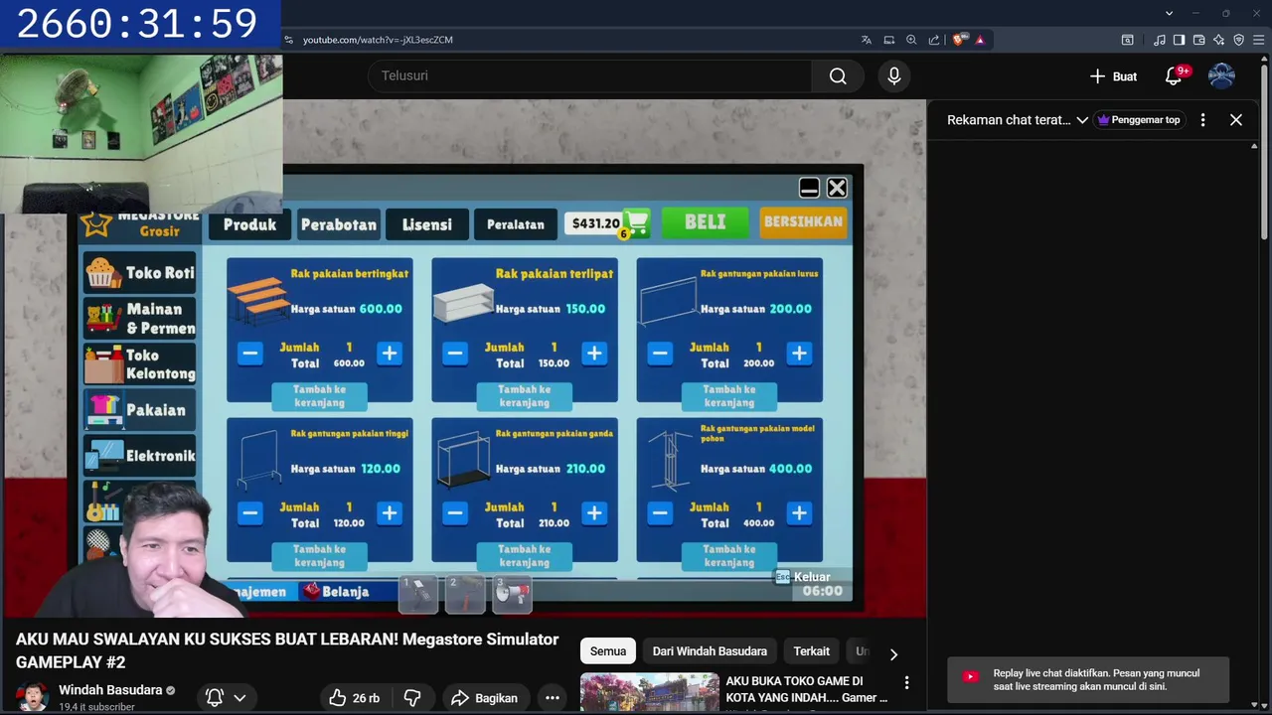Increase quantity of Rak gantungan pakaian ganda
Viewport: 1272px width, 715px height.
click(x=594, y=513)
